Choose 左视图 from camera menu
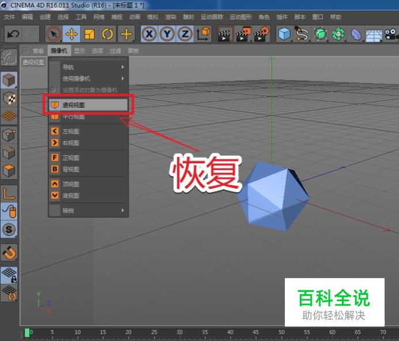This screenshot has width=399, height=341. click(88, 132)
